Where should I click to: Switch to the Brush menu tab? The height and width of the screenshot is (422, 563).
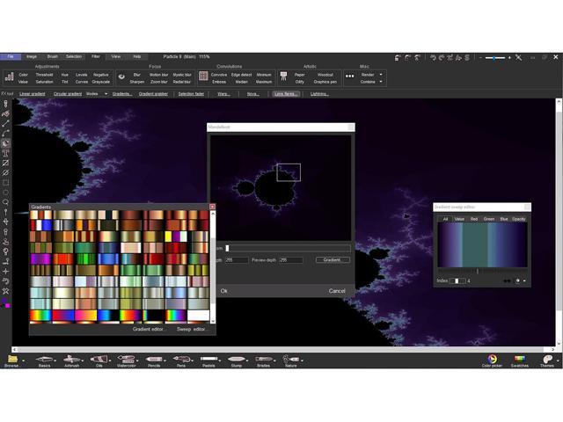coord(53,56)
